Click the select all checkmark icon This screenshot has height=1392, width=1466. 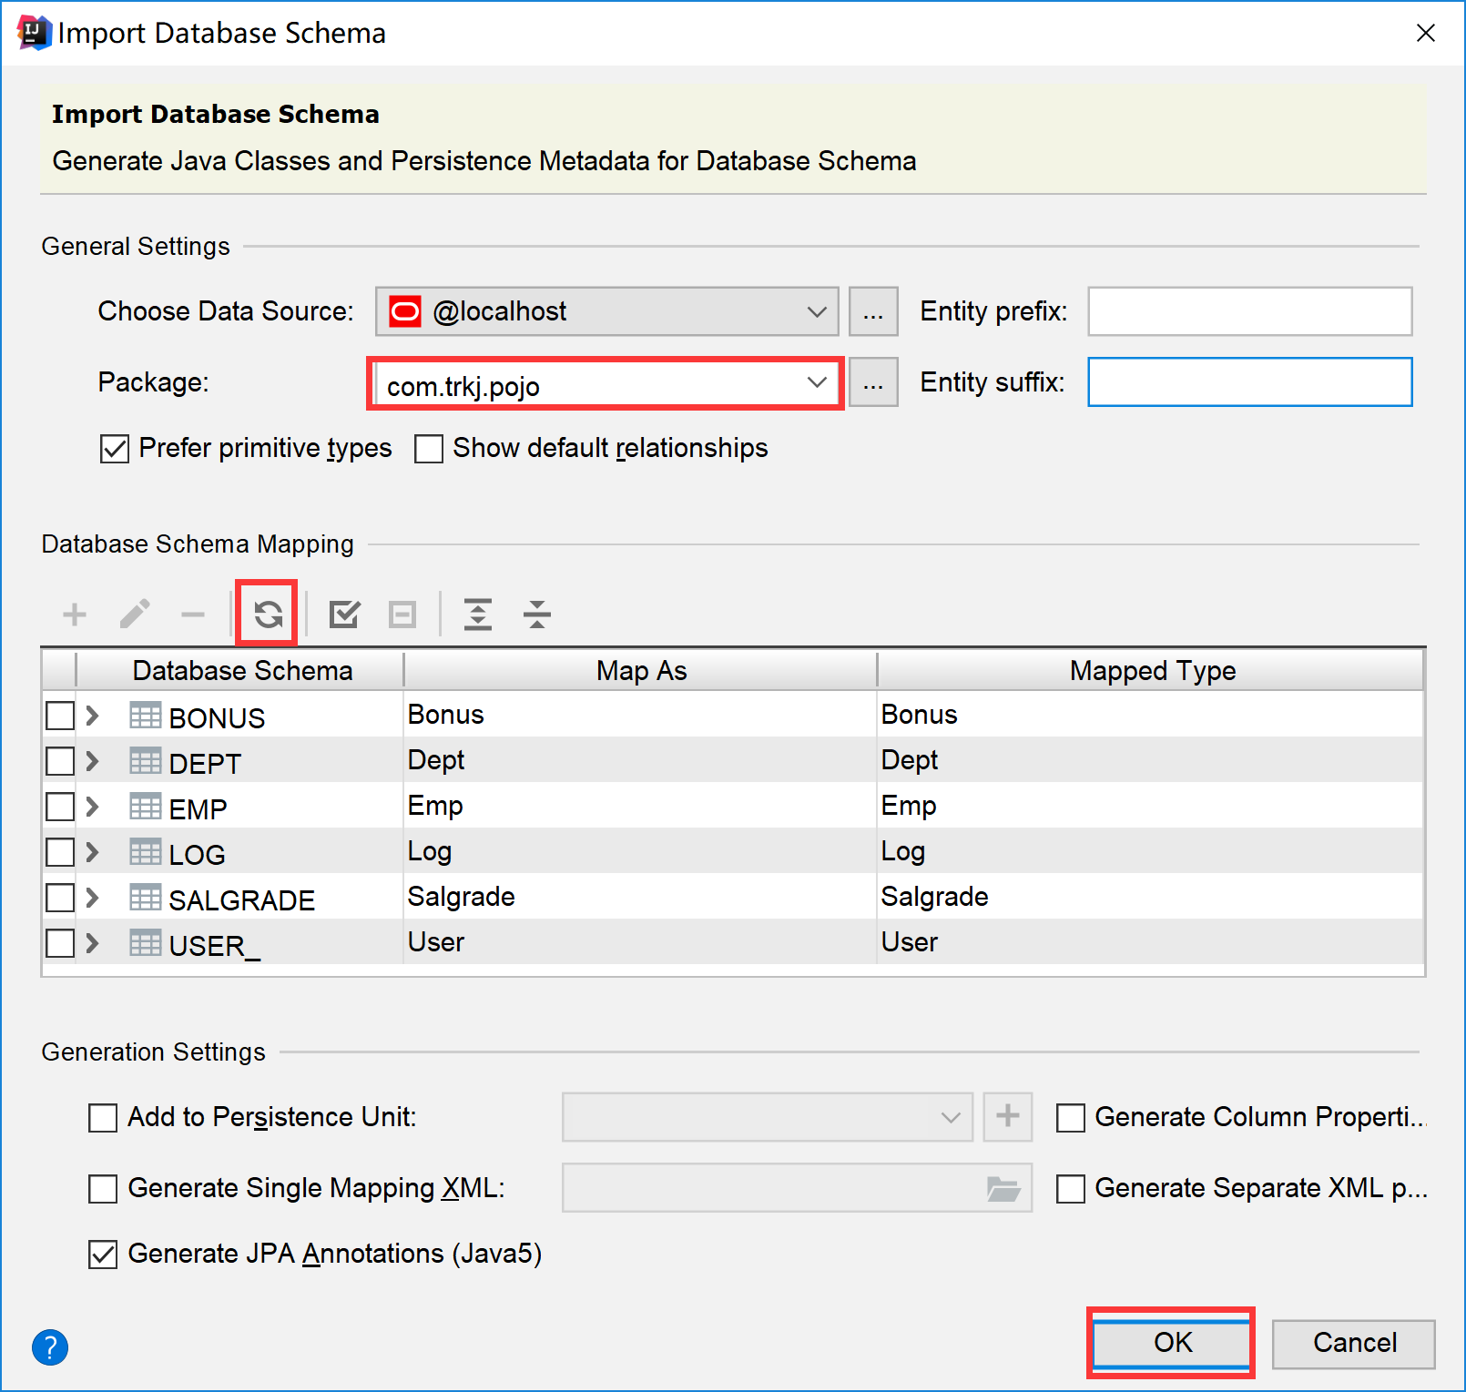coord(344,615)
